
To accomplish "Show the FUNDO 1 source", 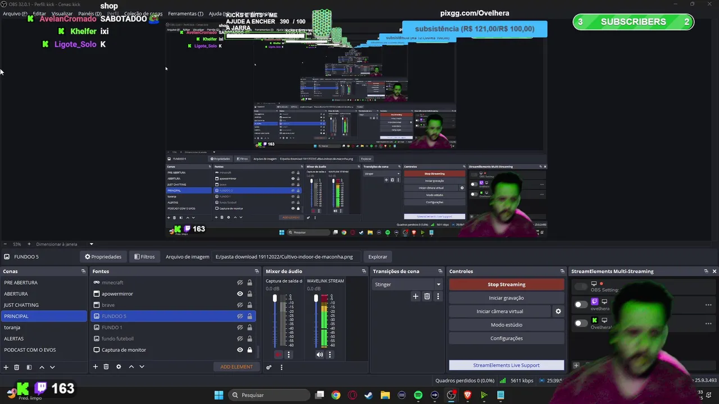I will [x=240, y=327].
